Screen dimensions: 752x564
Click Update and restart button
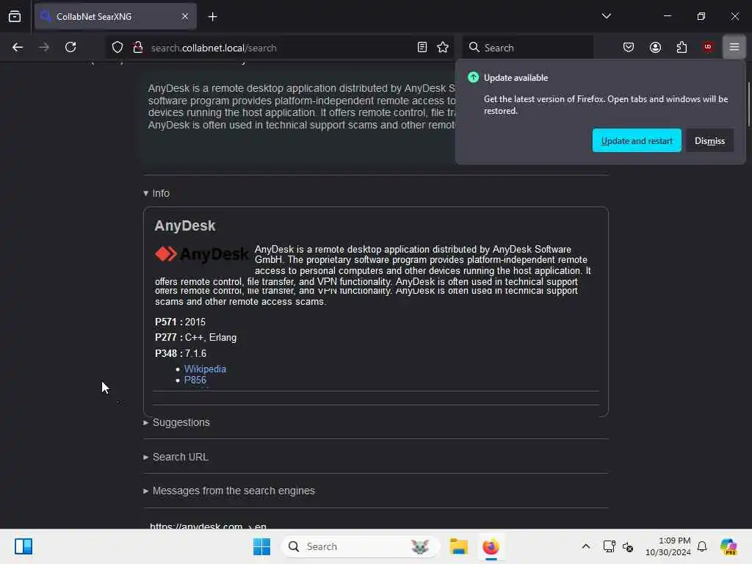[x=637, y=140]
